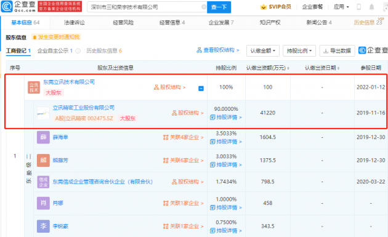Image resolution: width=388 pixels, height=237 pixels.
Task: Open 关联6家企业 for 熊藤芳
Action: click(x=184, y=160)
